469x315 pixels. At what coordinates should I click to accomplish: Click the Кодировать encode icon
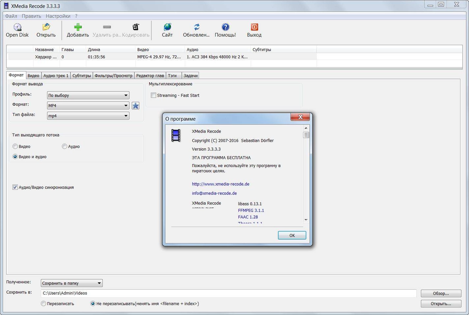(x=136, y=27)
